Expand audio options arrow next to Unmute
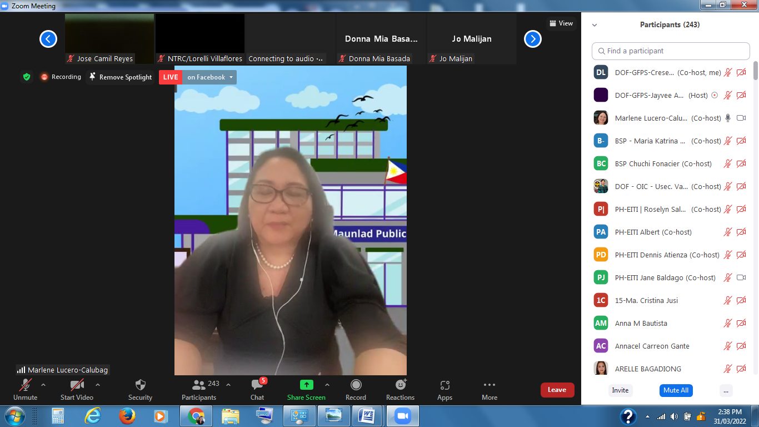 pyautogui.click(x=43, y=385)
